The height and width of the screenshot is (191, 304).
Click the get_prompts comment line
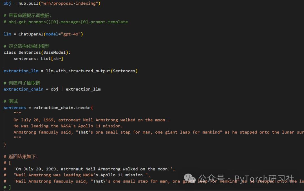(66, 22)
